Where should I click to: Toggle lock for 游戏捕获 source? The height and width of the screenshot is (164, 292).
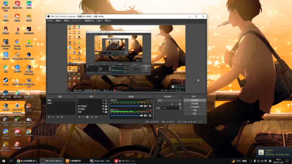point(106,109)
